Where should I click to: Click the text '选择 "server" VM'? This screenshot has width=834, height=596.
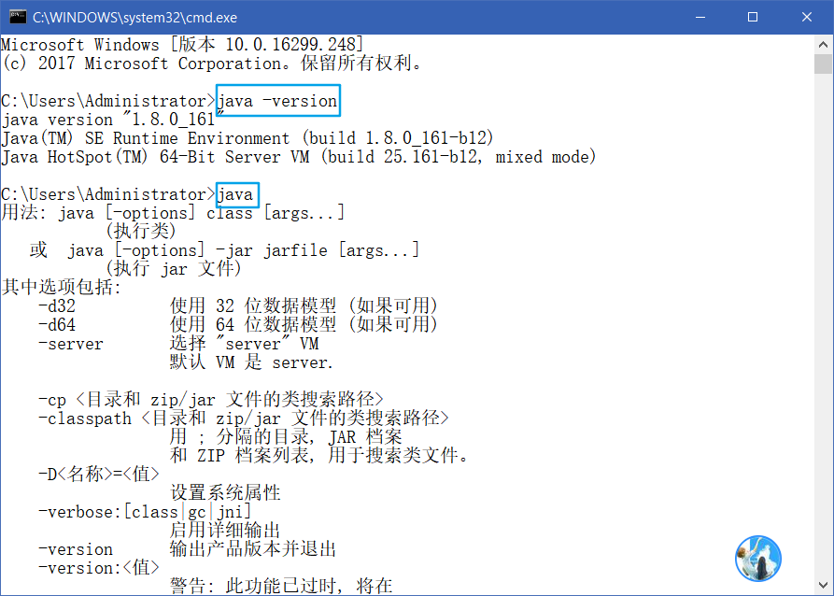pos(244,344)
